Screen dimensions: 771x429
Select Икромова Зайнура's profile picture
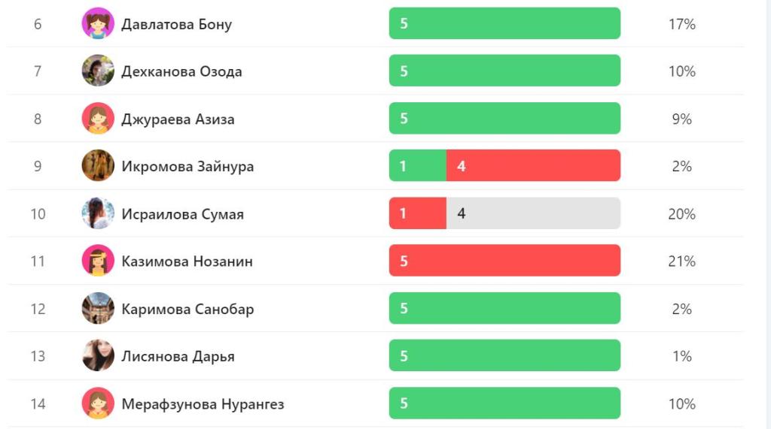tap(98, 166)
